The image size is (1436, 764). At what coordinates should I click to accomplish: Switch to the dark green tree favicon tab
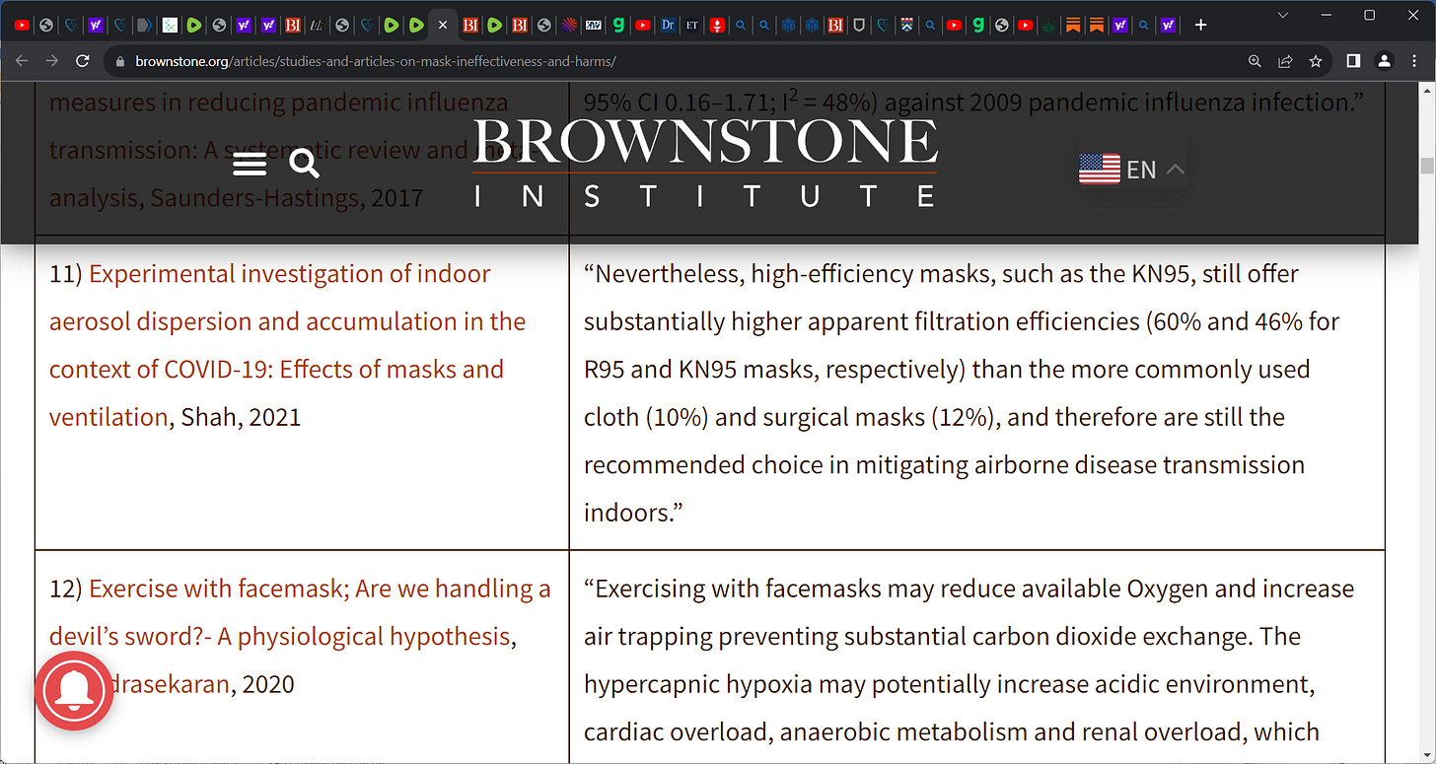pos(1049,25)
